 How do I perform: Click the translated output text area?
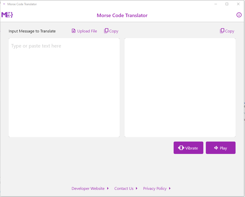(x=180, y=88)
